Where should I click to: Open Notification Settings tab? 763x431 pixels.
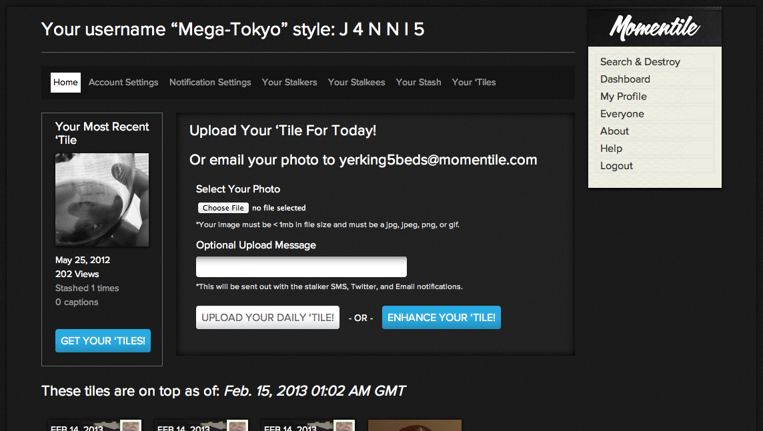tap(210, 82)
